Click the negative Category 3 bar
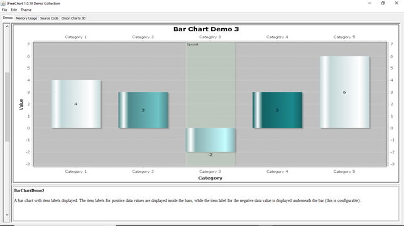Viewport: 404px width, 226px height. 210,140
